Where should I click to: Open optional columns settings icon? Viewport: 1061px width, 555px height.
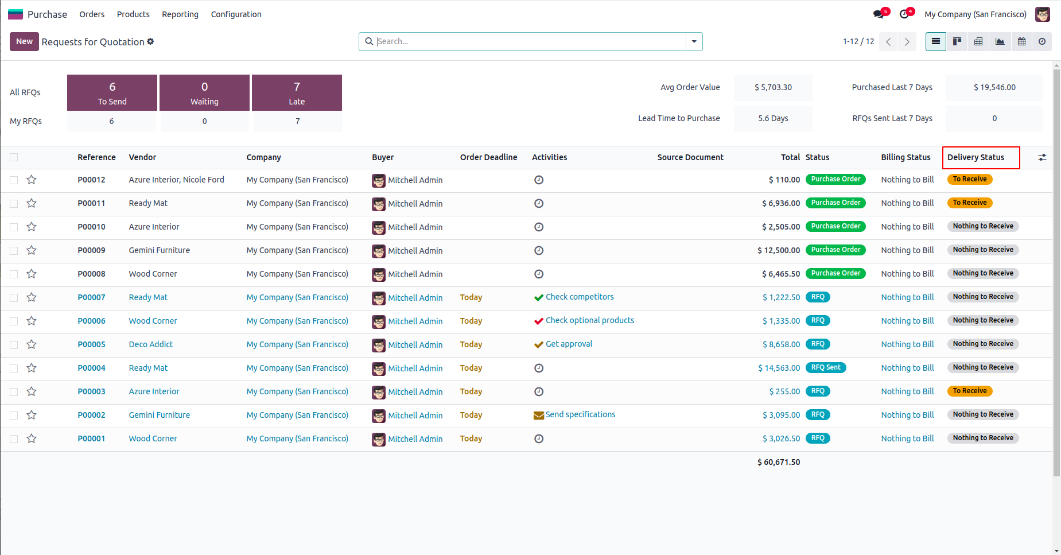[x=1042, y=157]
